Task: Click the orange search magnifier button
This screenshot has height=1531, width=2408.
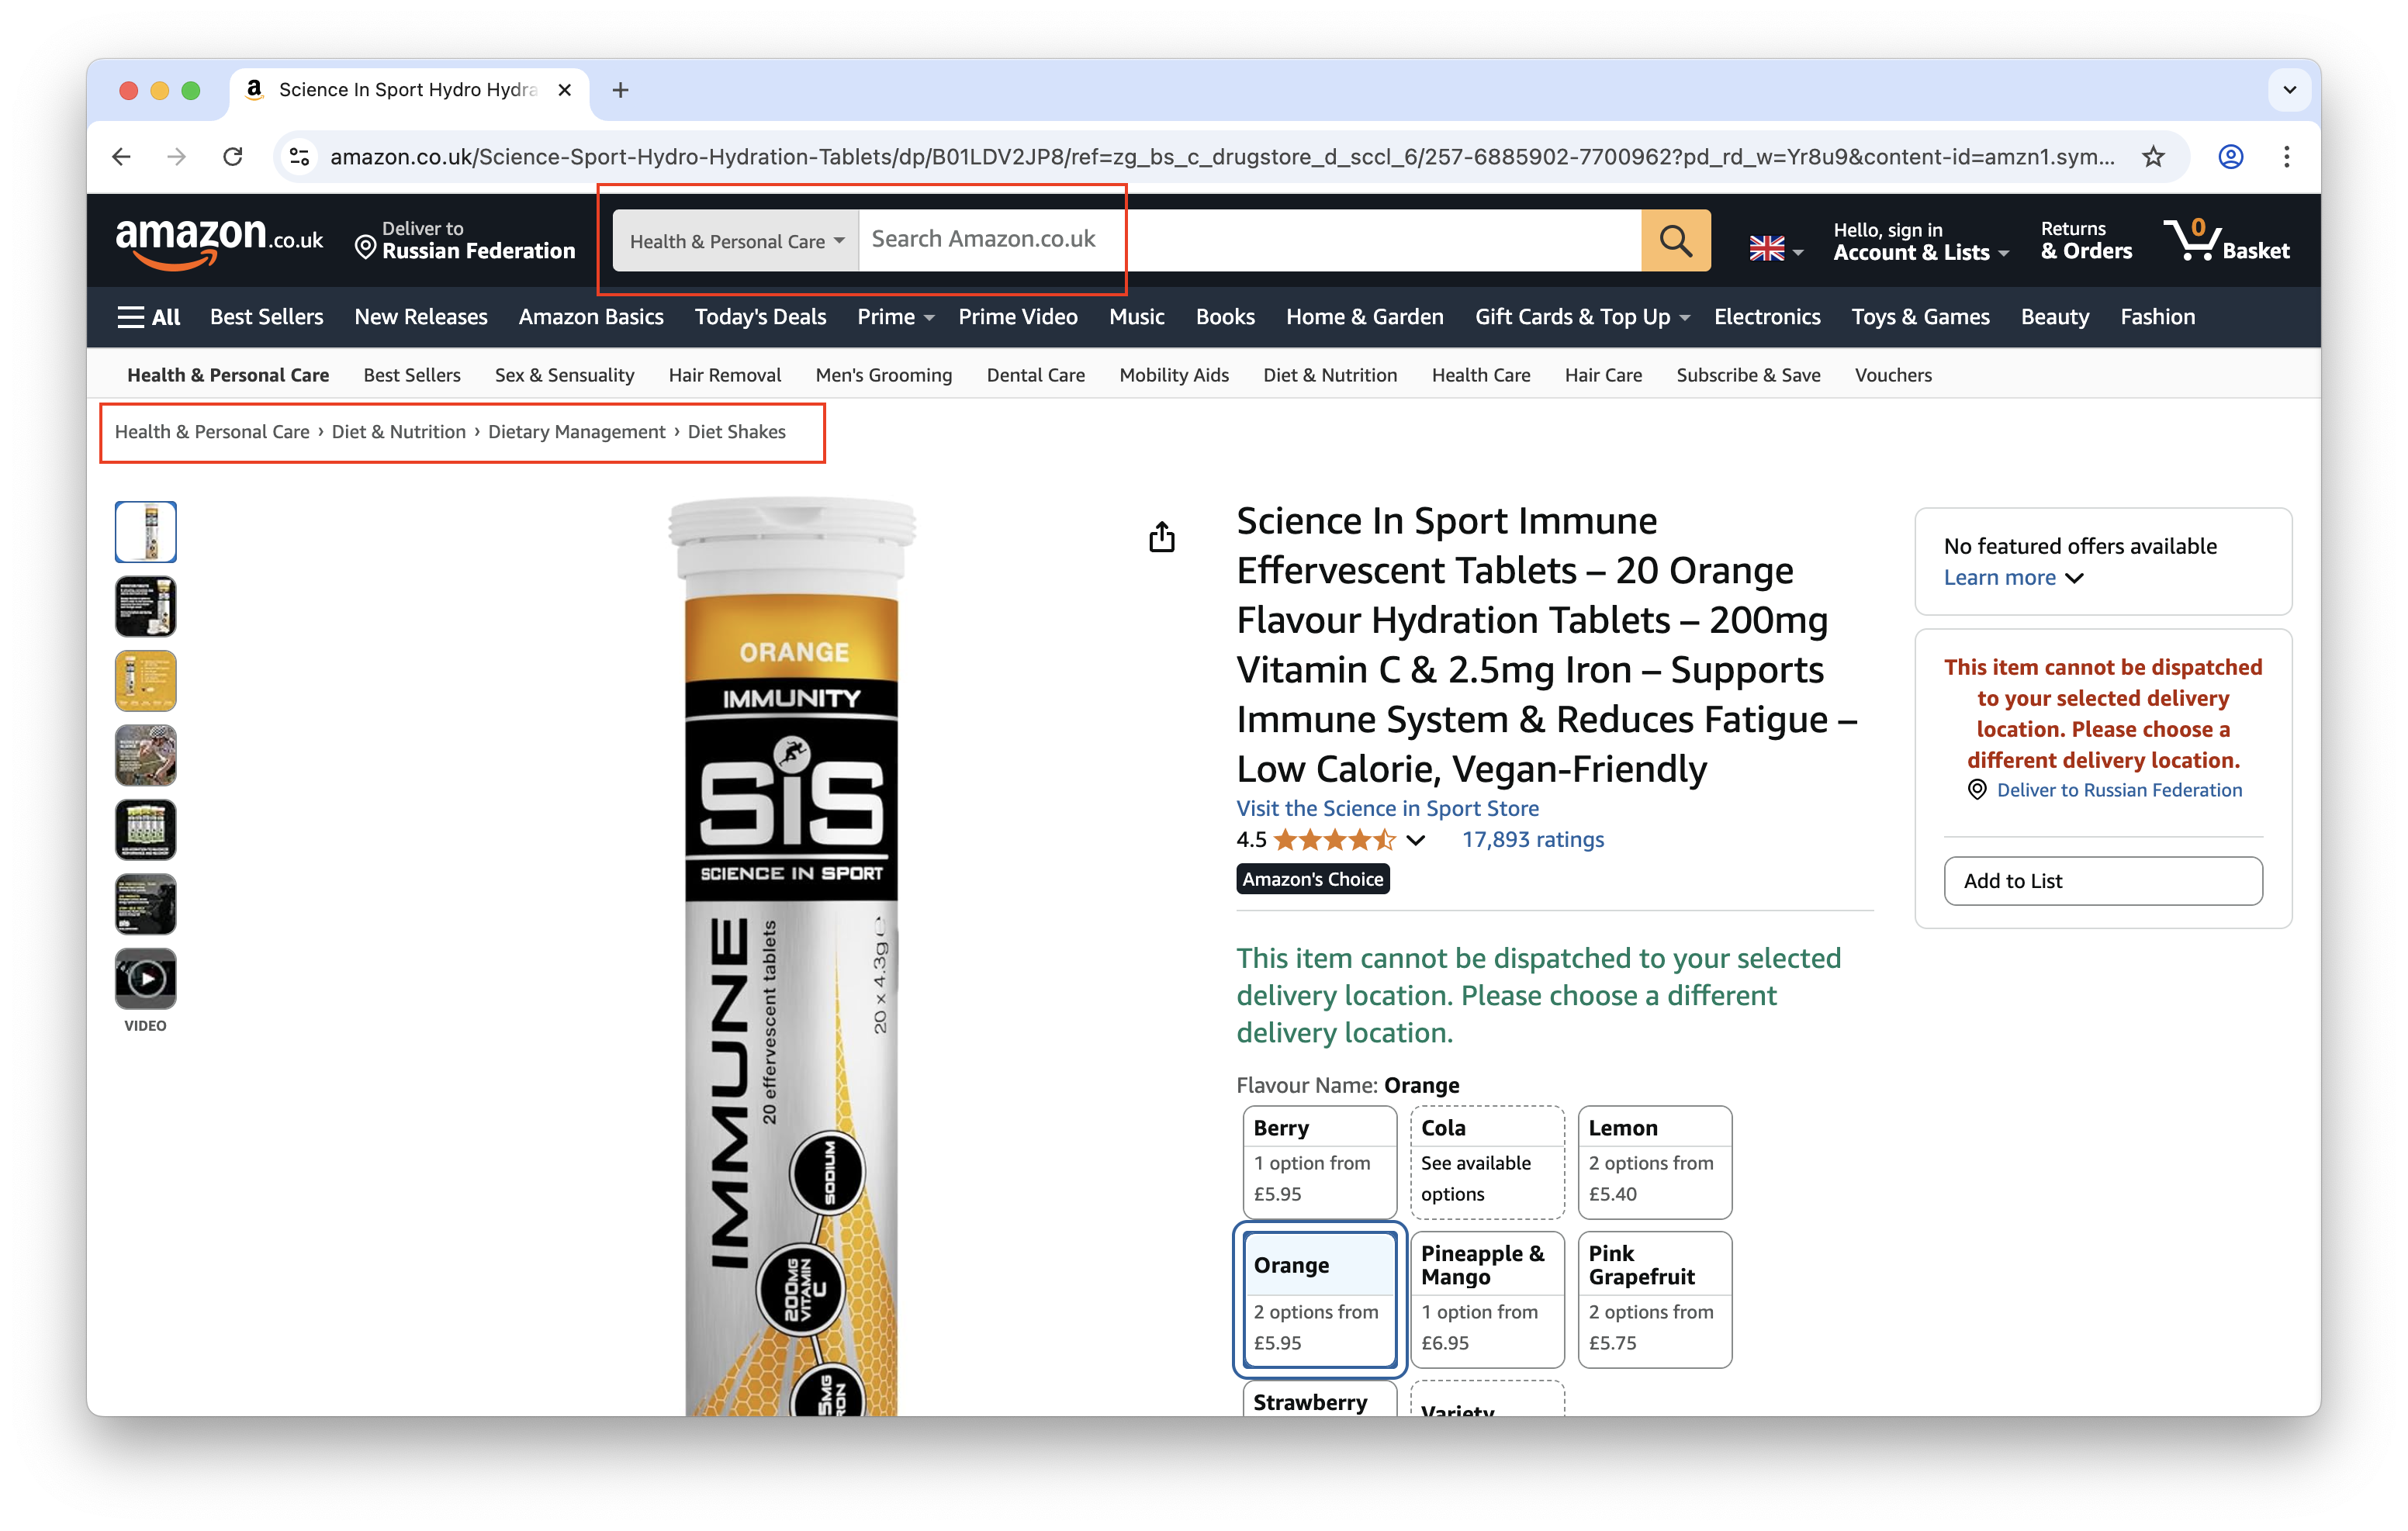Action: [1675, 240]
